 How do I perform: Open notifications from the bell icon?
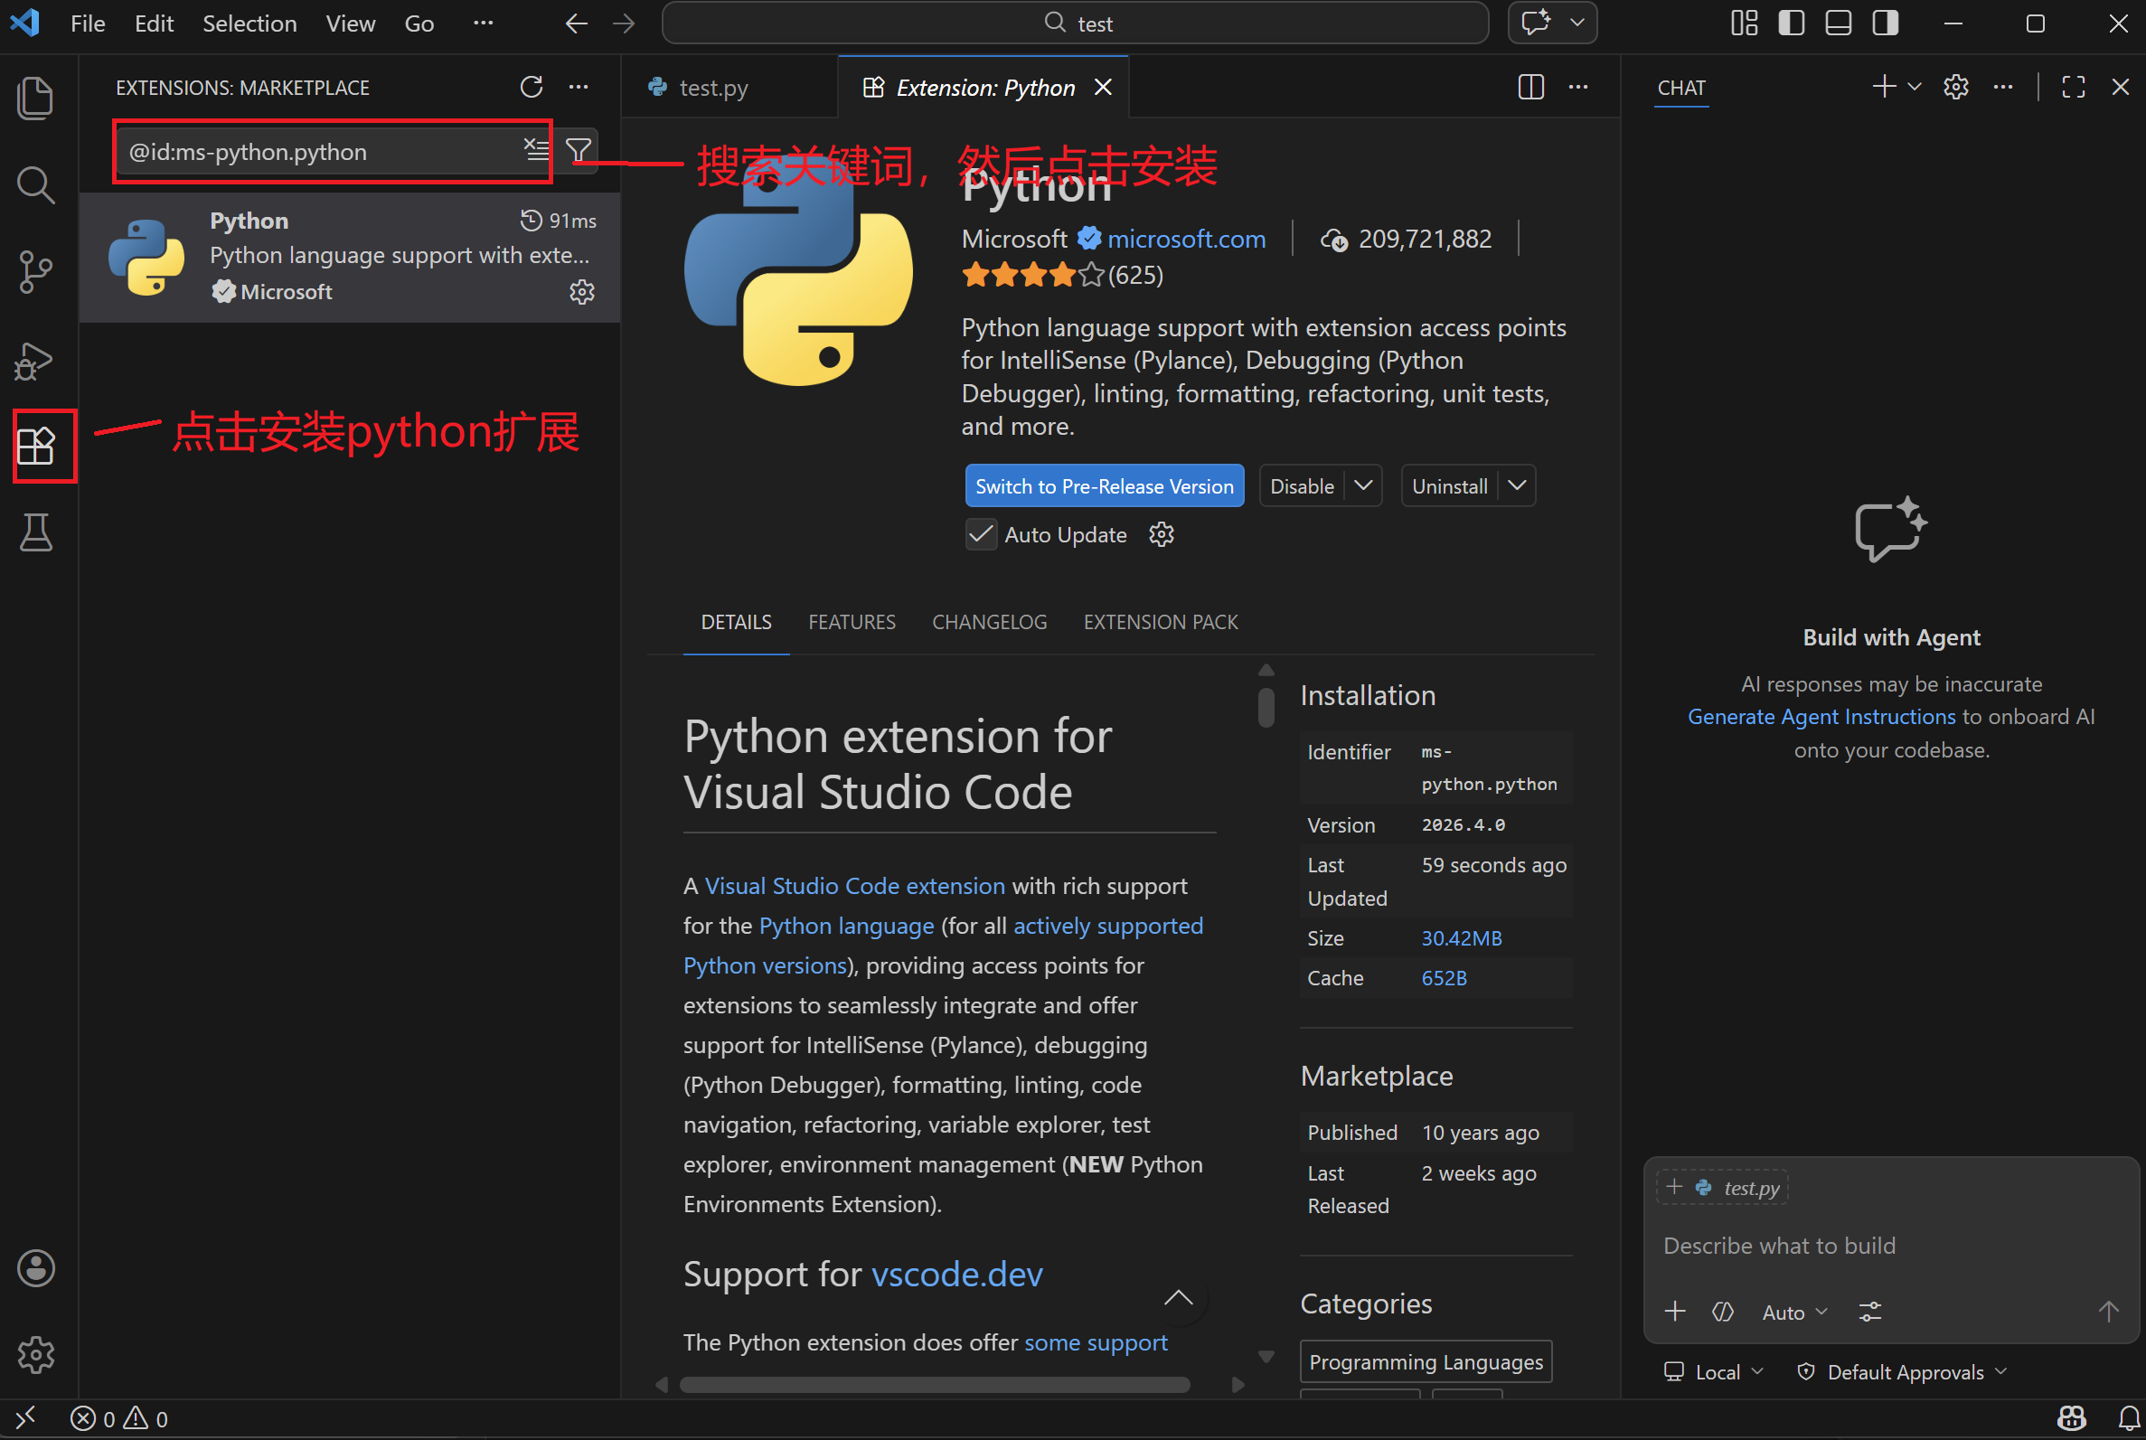click(x=2129, y=1417)
